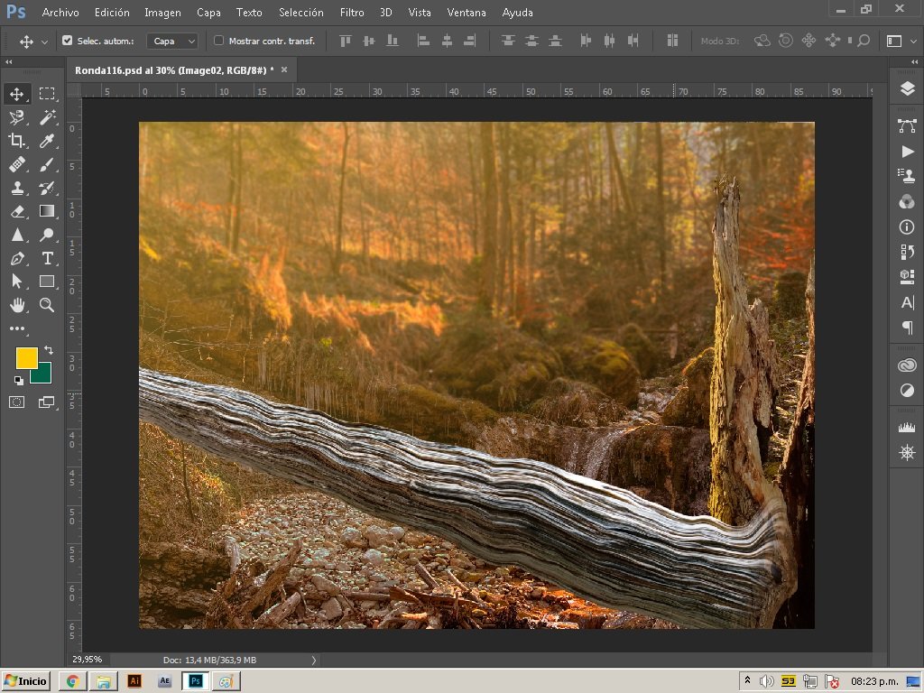Open the Filtro menu

tap(352, 13)
